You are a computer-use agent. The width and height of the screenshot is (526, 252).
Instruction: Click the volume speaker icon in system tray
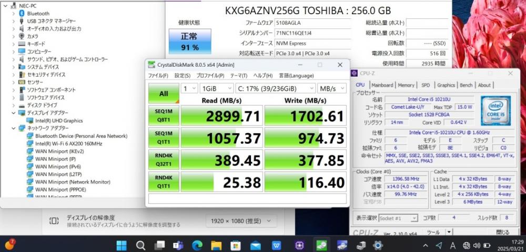(476, 245)
